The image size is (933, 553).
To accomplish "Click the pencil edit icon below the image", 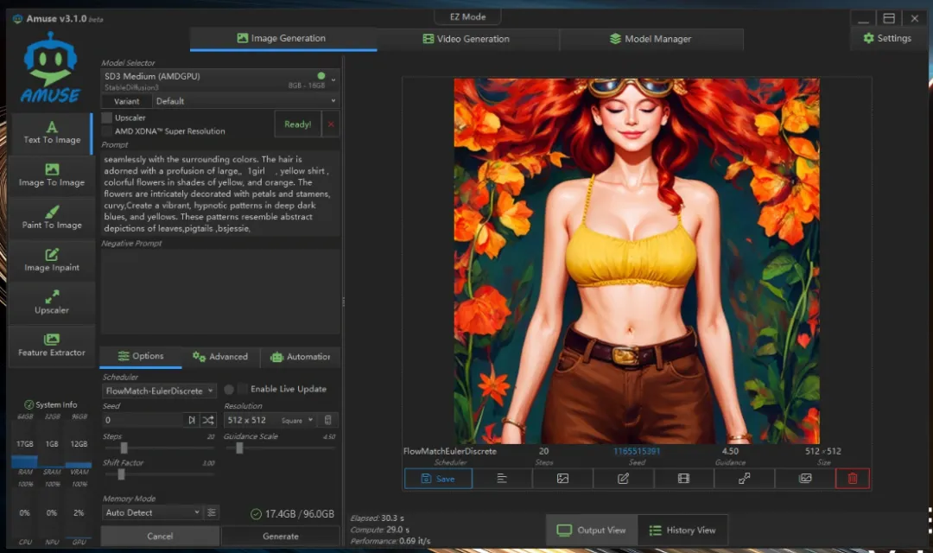I will (623, 479).
